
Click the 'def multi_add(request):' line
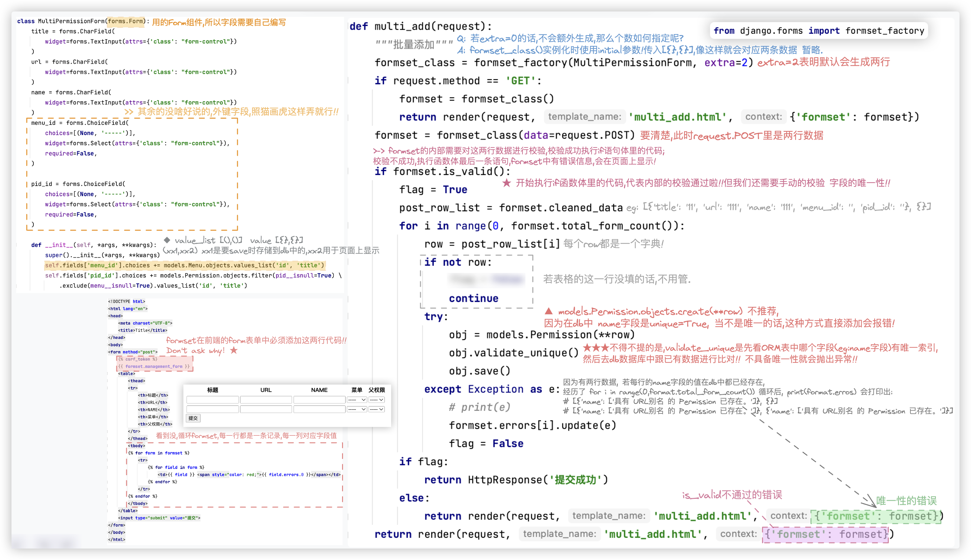(421, 26)
